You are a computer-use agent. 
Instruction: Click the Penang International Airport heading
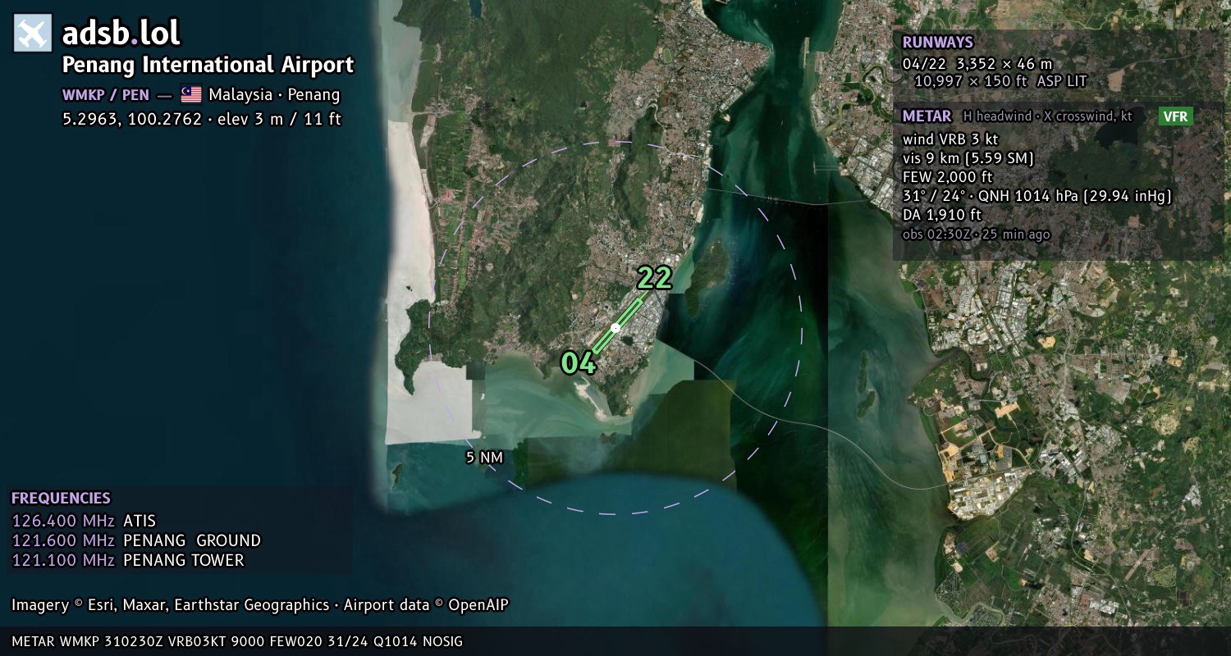click(208, 65)
